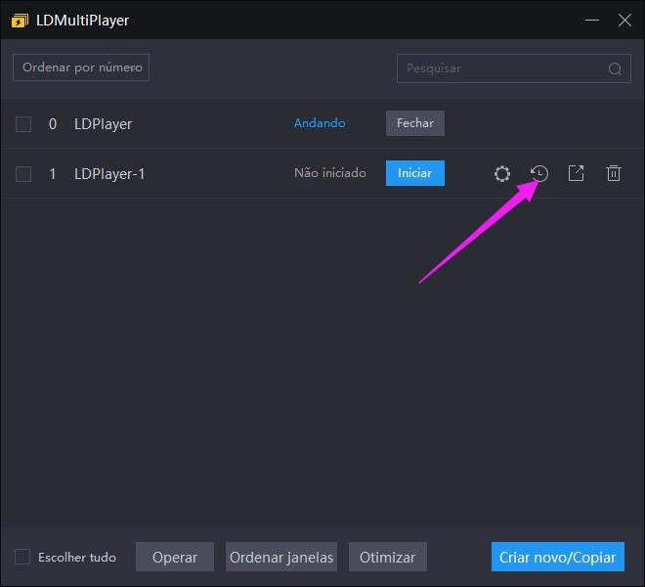Open the Operar batch menu
This screenshot has width=645, height=587.
click(175, 558)
